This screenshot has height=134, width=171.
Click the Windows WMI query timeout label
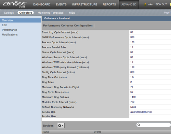(65, 68)
